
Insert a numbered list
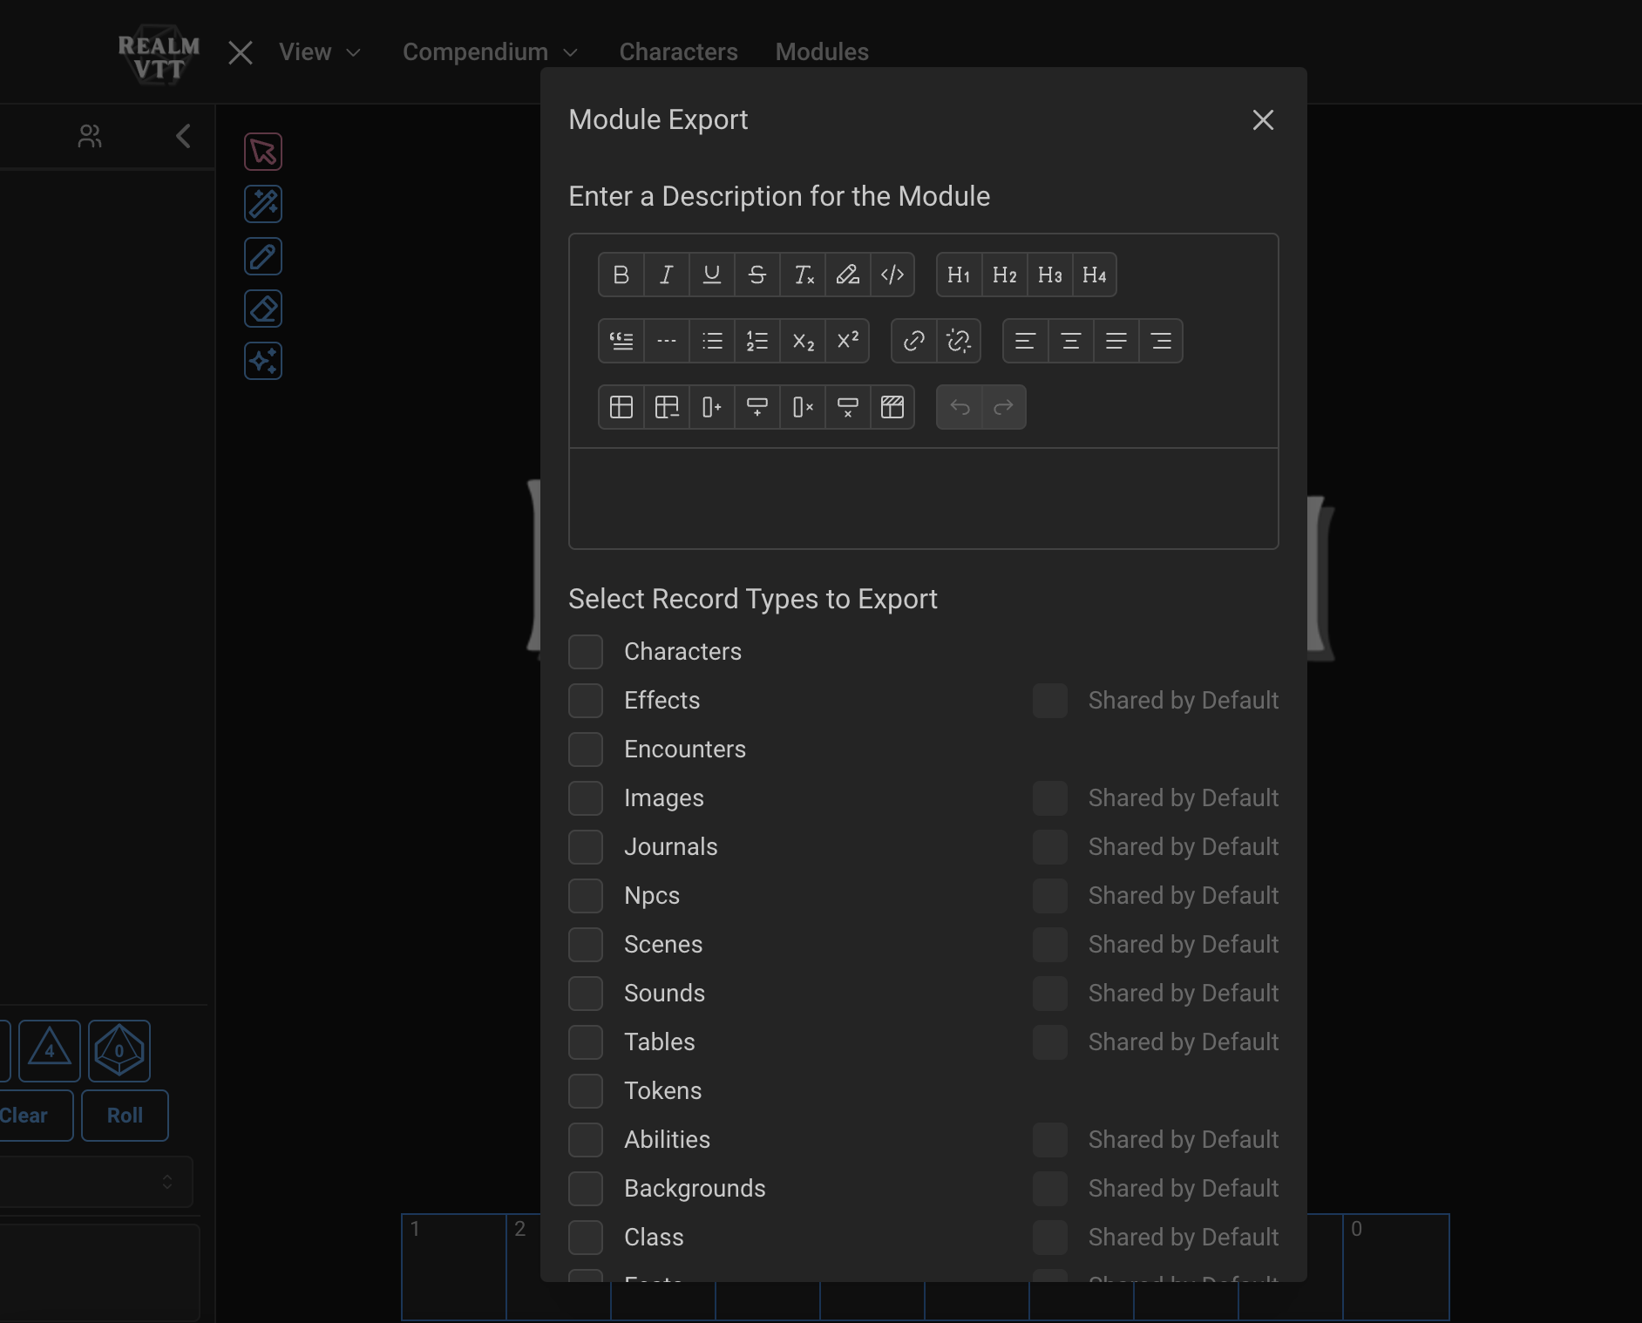point(757,341)
